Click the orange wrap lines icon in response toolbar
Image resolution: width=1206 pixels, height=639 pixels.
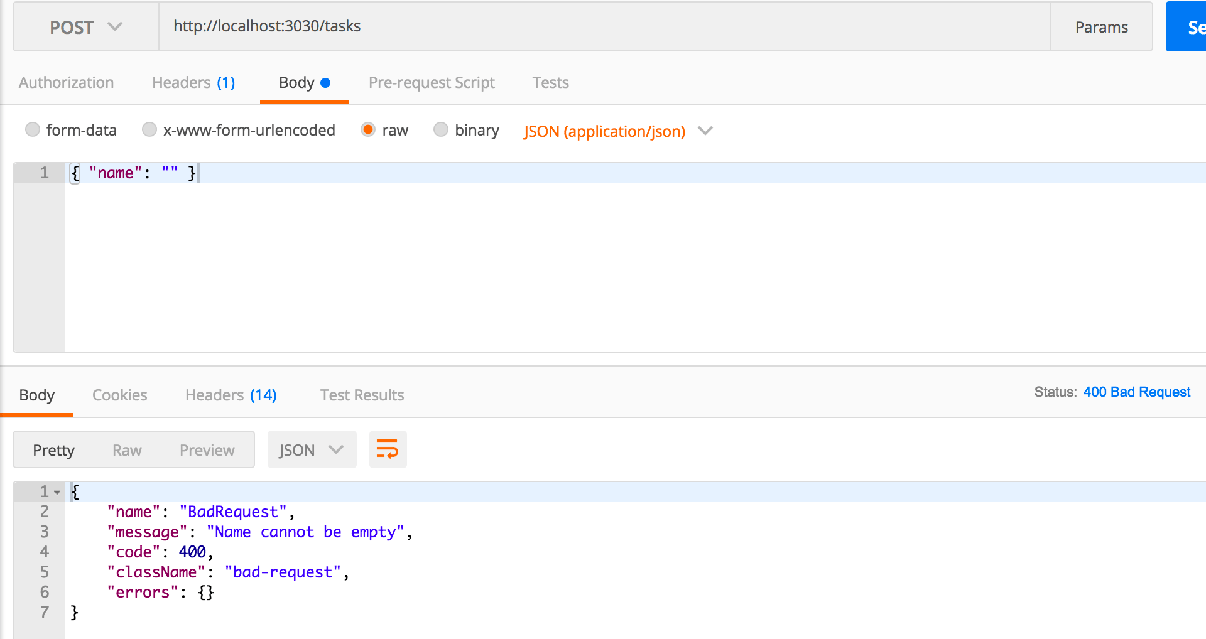click(x=388, y=449)
